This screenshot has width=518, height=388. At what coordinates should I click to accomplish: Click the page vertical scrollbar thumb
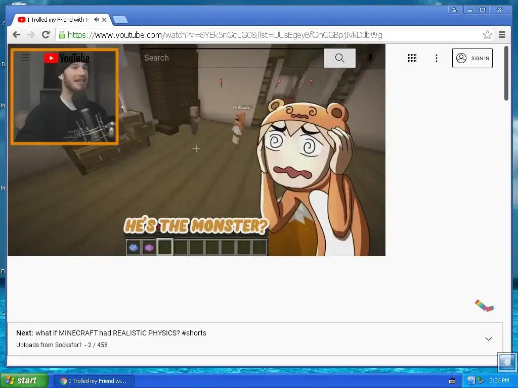[x=506, y=73]
